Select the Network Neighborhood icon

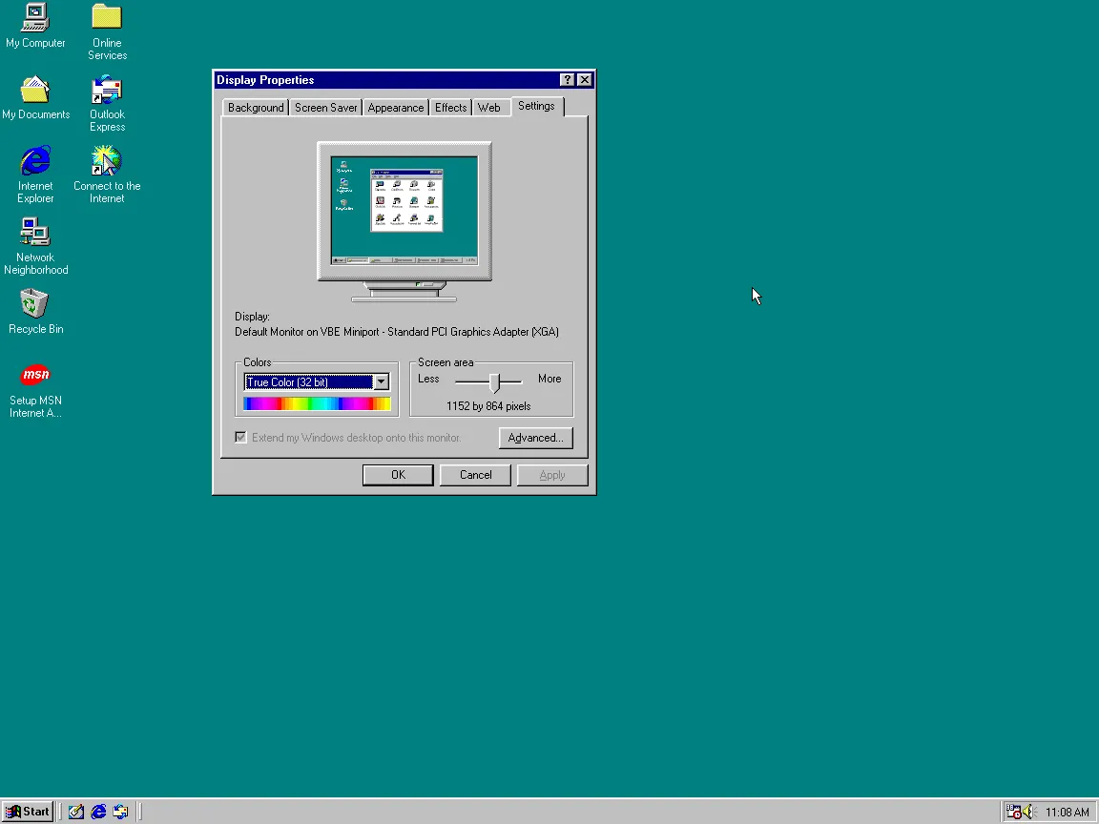coord(35,233)
